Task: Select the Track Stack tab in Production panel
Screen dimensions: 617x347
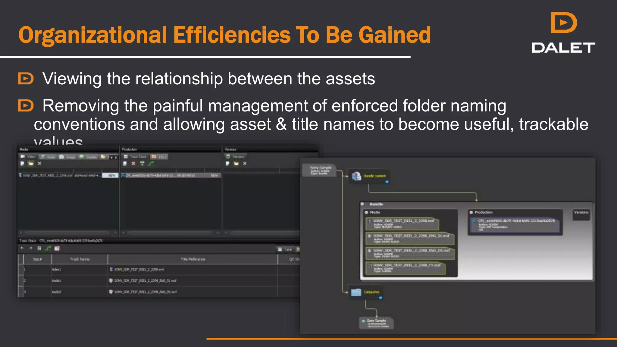Action: 135,157
